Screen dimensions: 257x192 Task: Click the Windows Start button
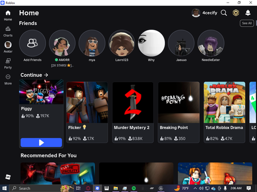point(5,188)
